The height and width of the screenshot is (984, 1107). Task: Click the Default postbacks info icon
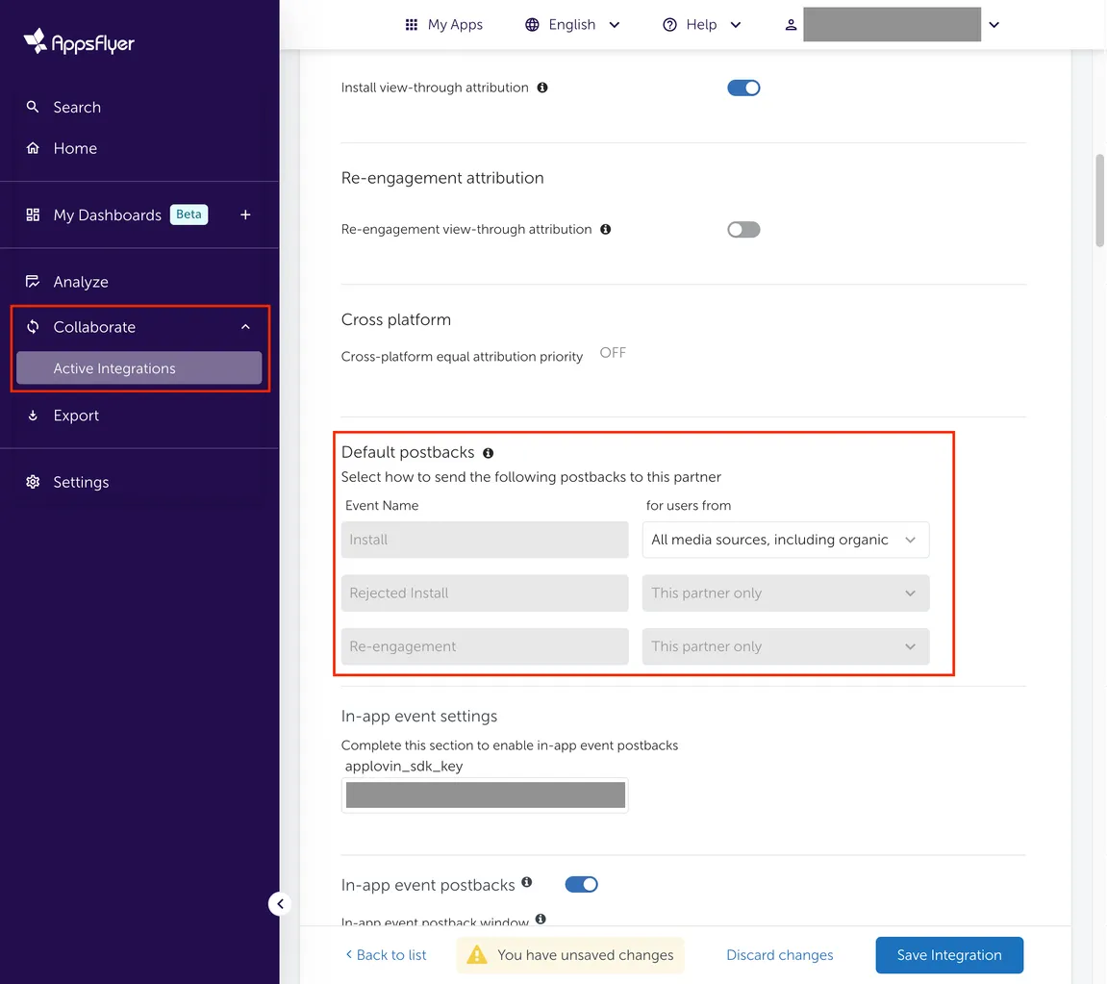coord(488,452)
